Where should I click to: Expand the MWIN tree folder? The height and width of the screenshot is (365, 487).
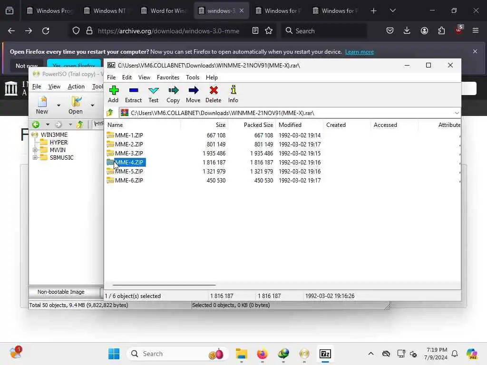pyautogui.click(x=35, y=150)
